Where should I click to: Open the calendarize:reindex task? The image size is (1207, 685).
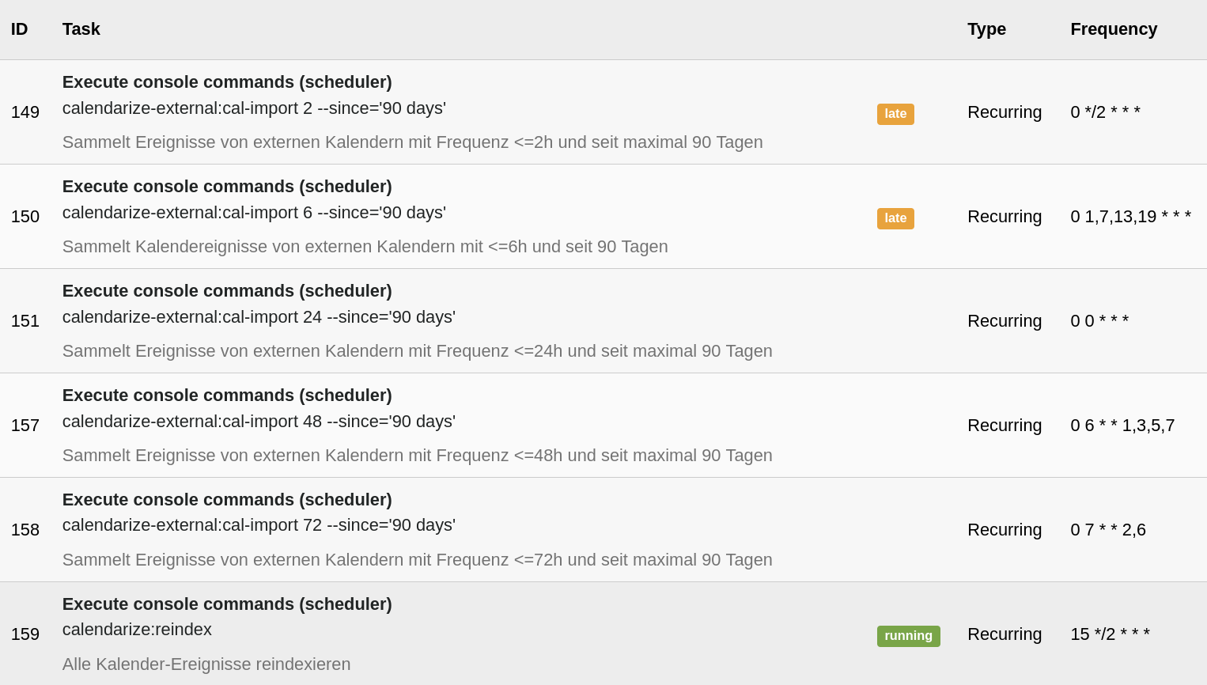(x=137, y=630)
